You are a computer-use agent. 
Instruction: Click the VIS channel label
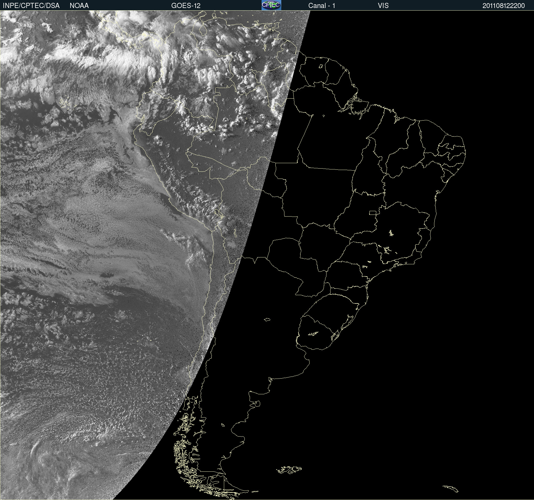(x=383, y=6)
